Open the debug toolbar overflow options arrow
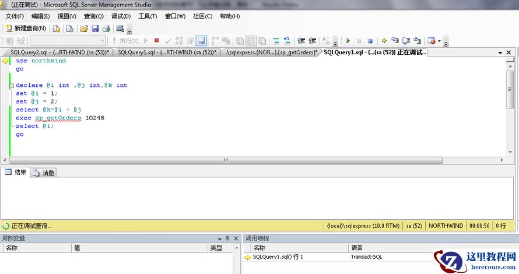Image resolution: width=519 pixels, height=274 pixels. [x=446, y=43]
